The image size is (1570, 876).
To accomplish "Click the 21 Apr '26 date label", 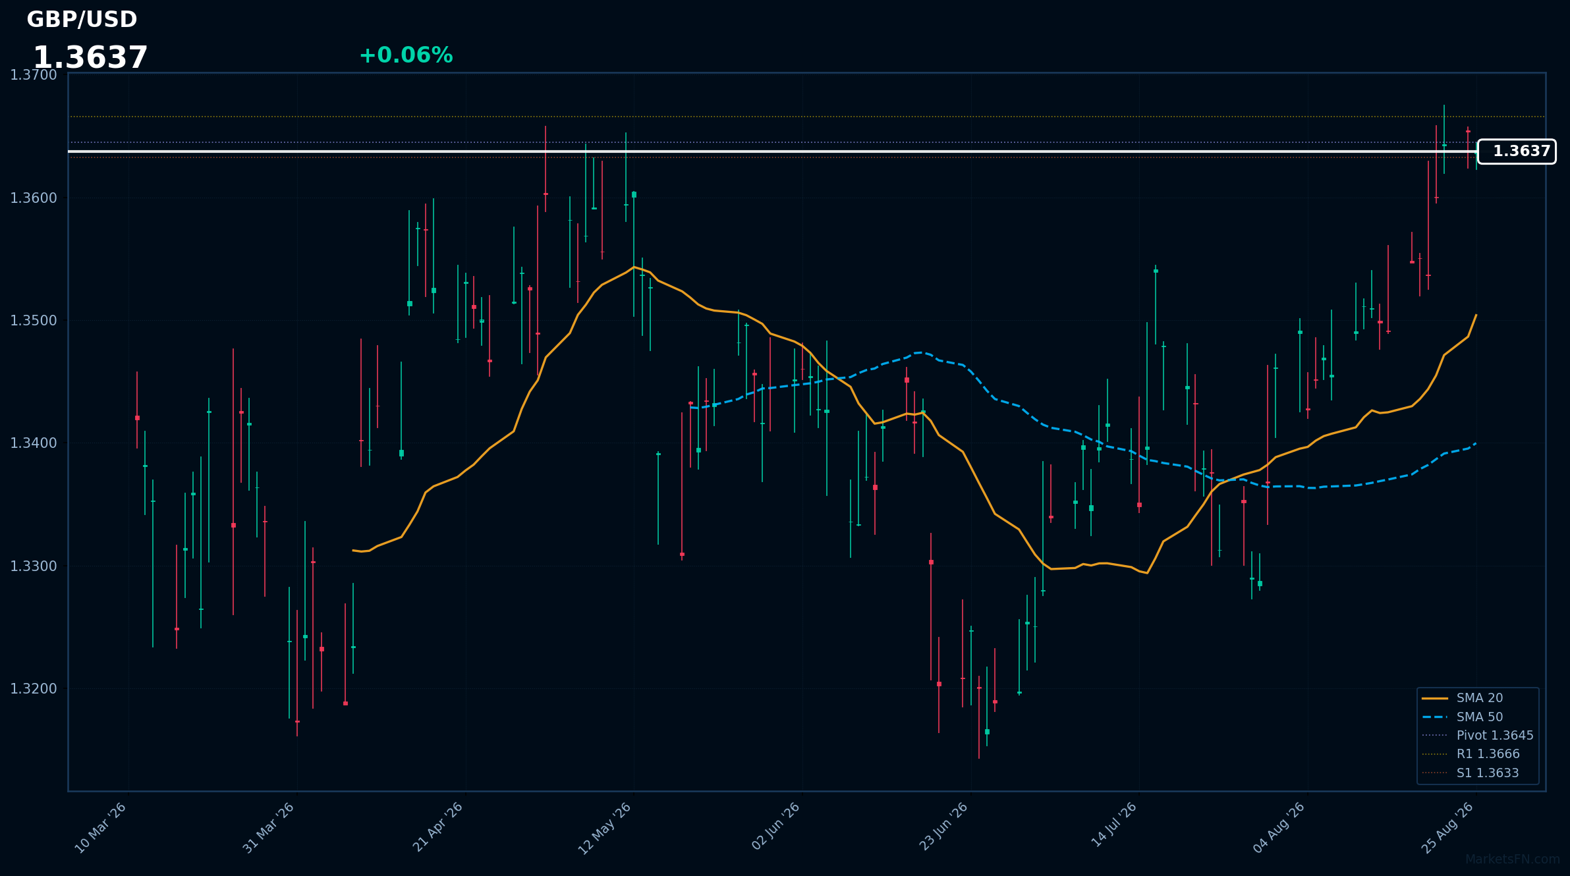I will [x=437, y=828].
